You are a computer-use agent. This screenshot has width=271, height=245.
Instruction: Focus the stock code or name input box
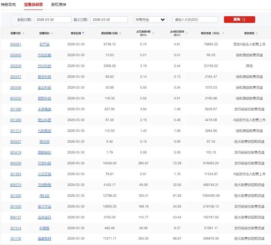point(195,20)
